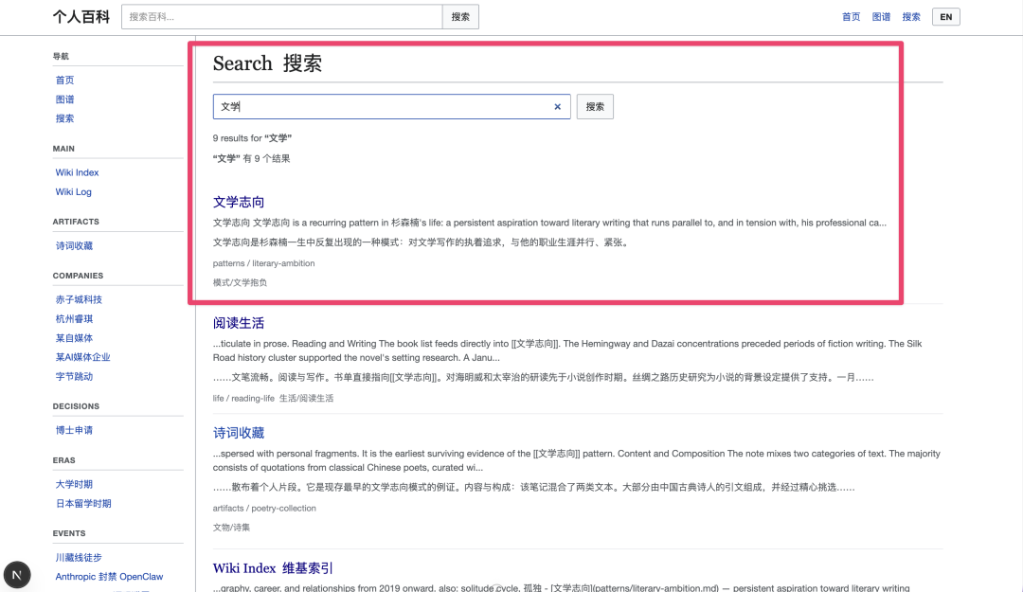This screenshot has width=1023, height=592.
Task: Focus the top 搜索百科 search box
Action: point(281,17)
